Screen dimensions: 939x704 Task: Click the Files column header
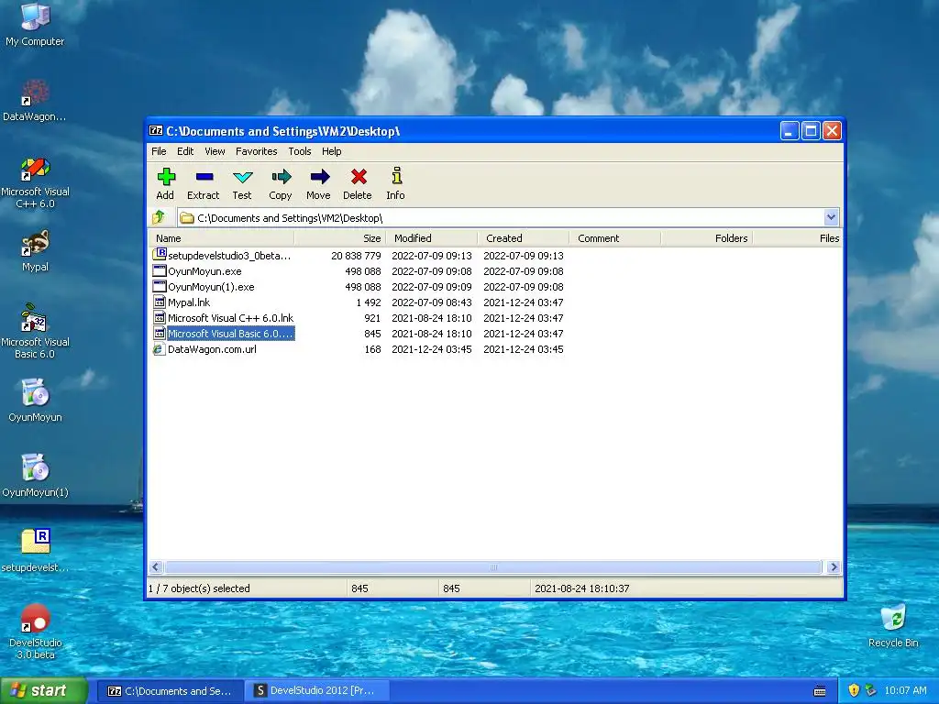pos(797,238)
